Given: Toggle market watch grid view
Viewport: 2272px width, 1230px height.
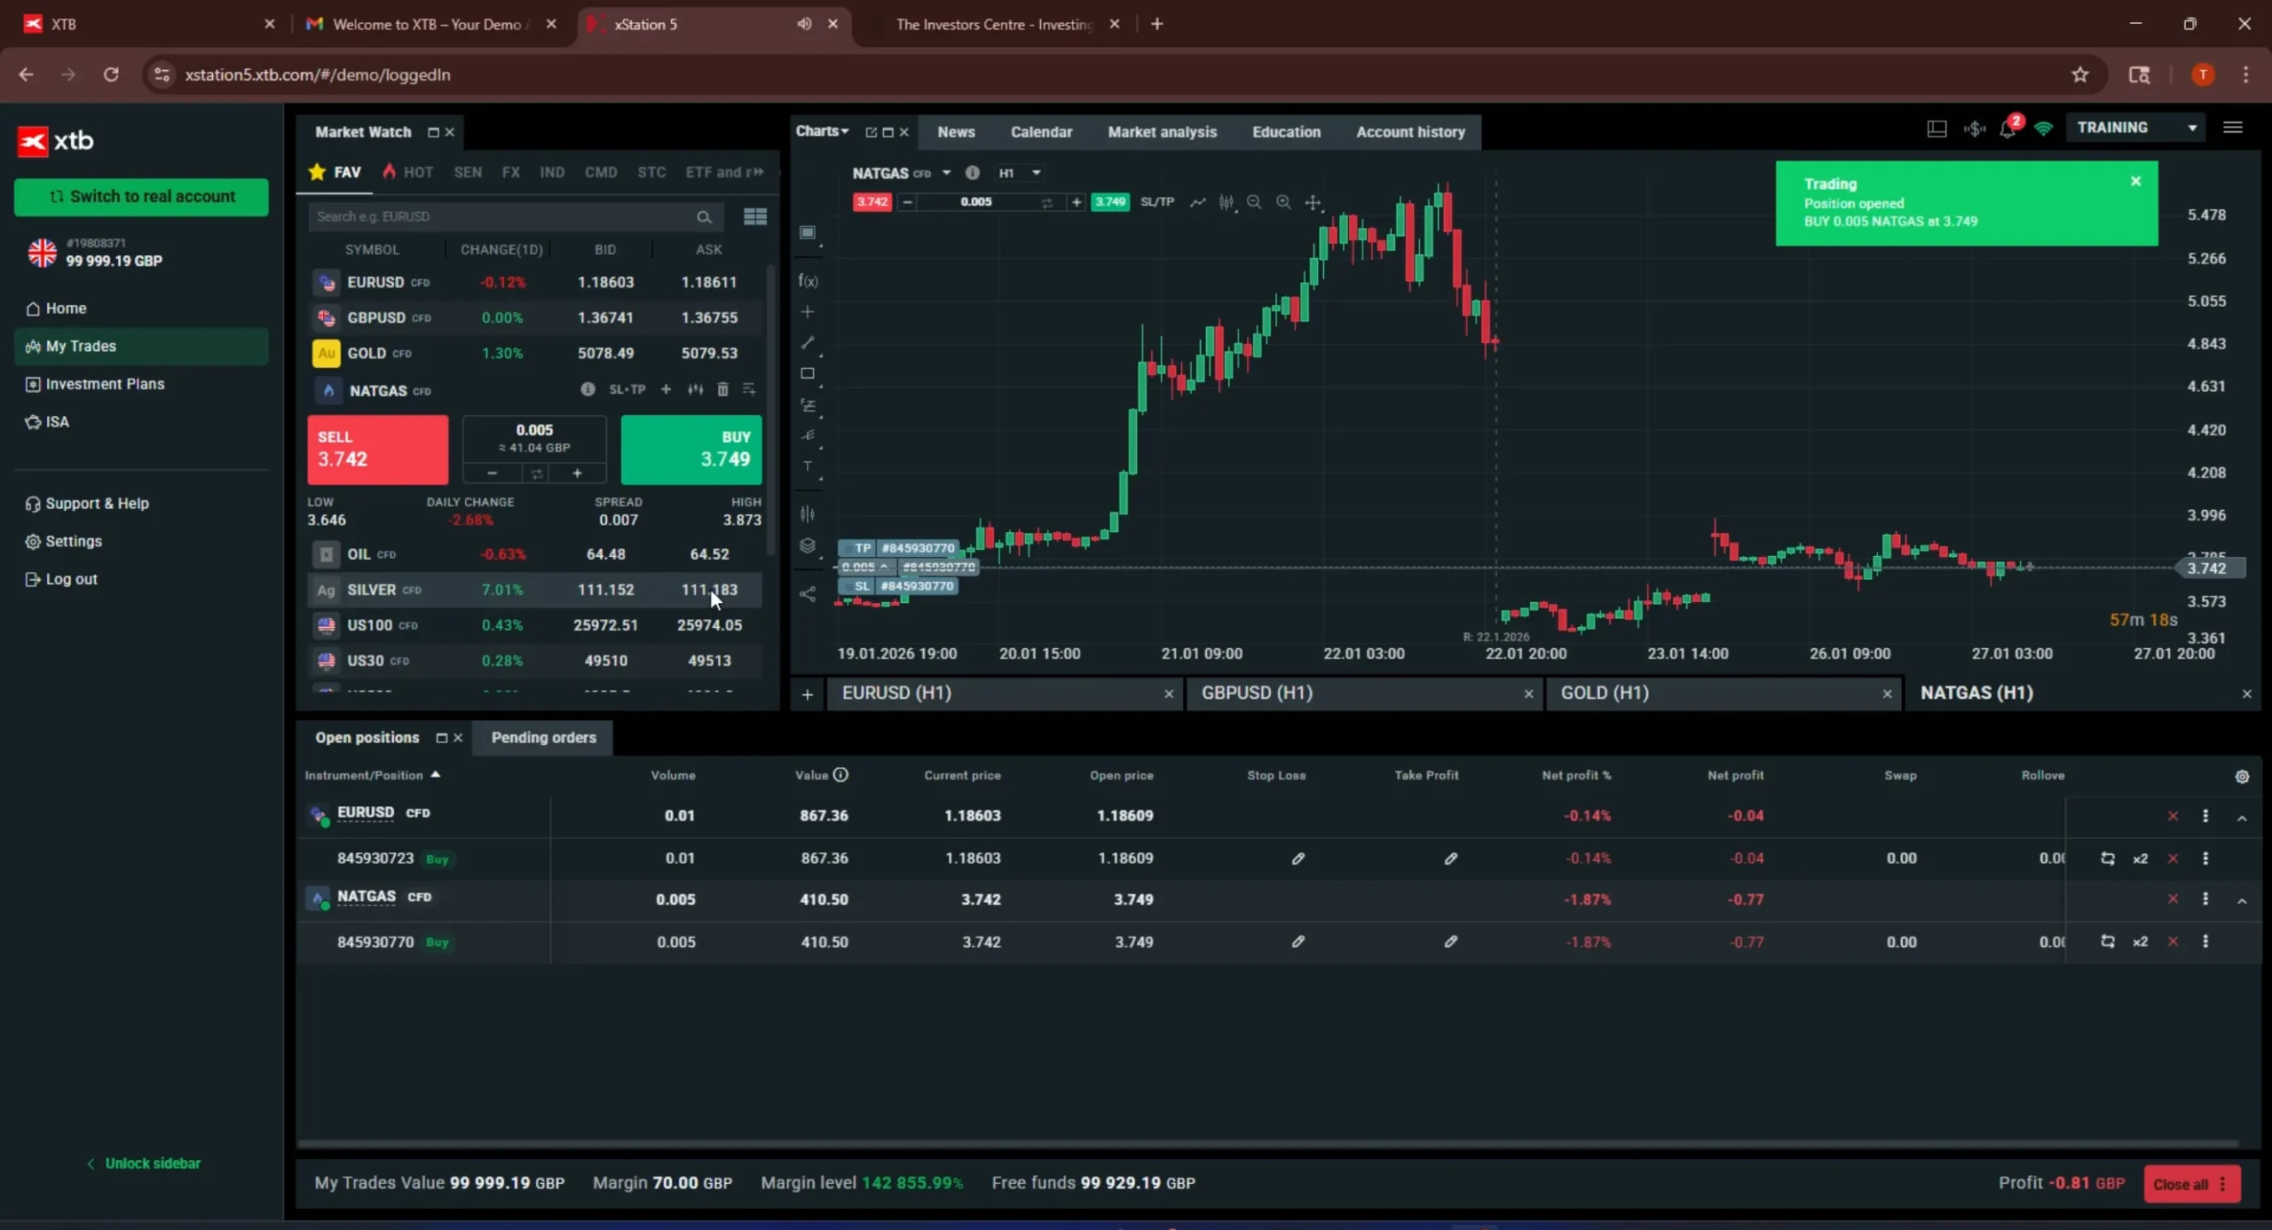Looking at the screenshot, I should 755,216.
